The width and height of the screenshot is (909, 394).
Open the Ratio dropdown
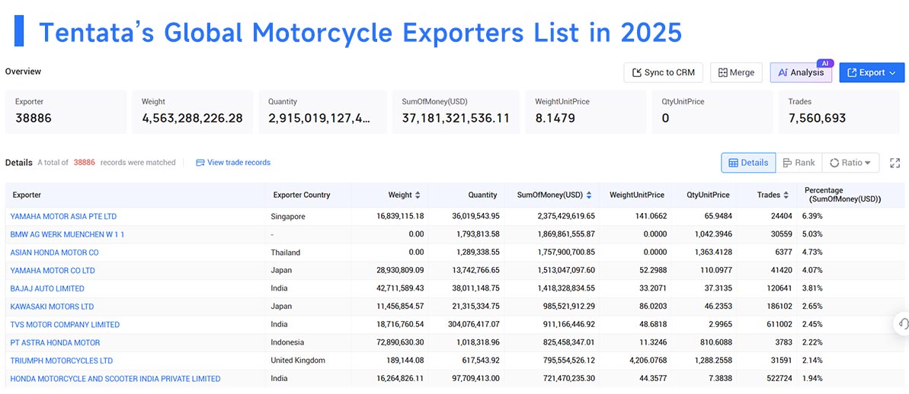pos(850,163)
